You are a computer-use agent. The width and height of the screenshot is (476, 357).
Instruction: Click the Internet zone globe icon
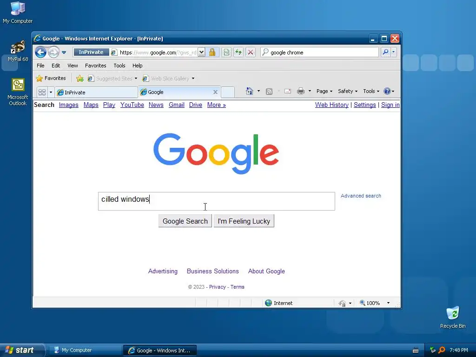[x=268, y=303]
